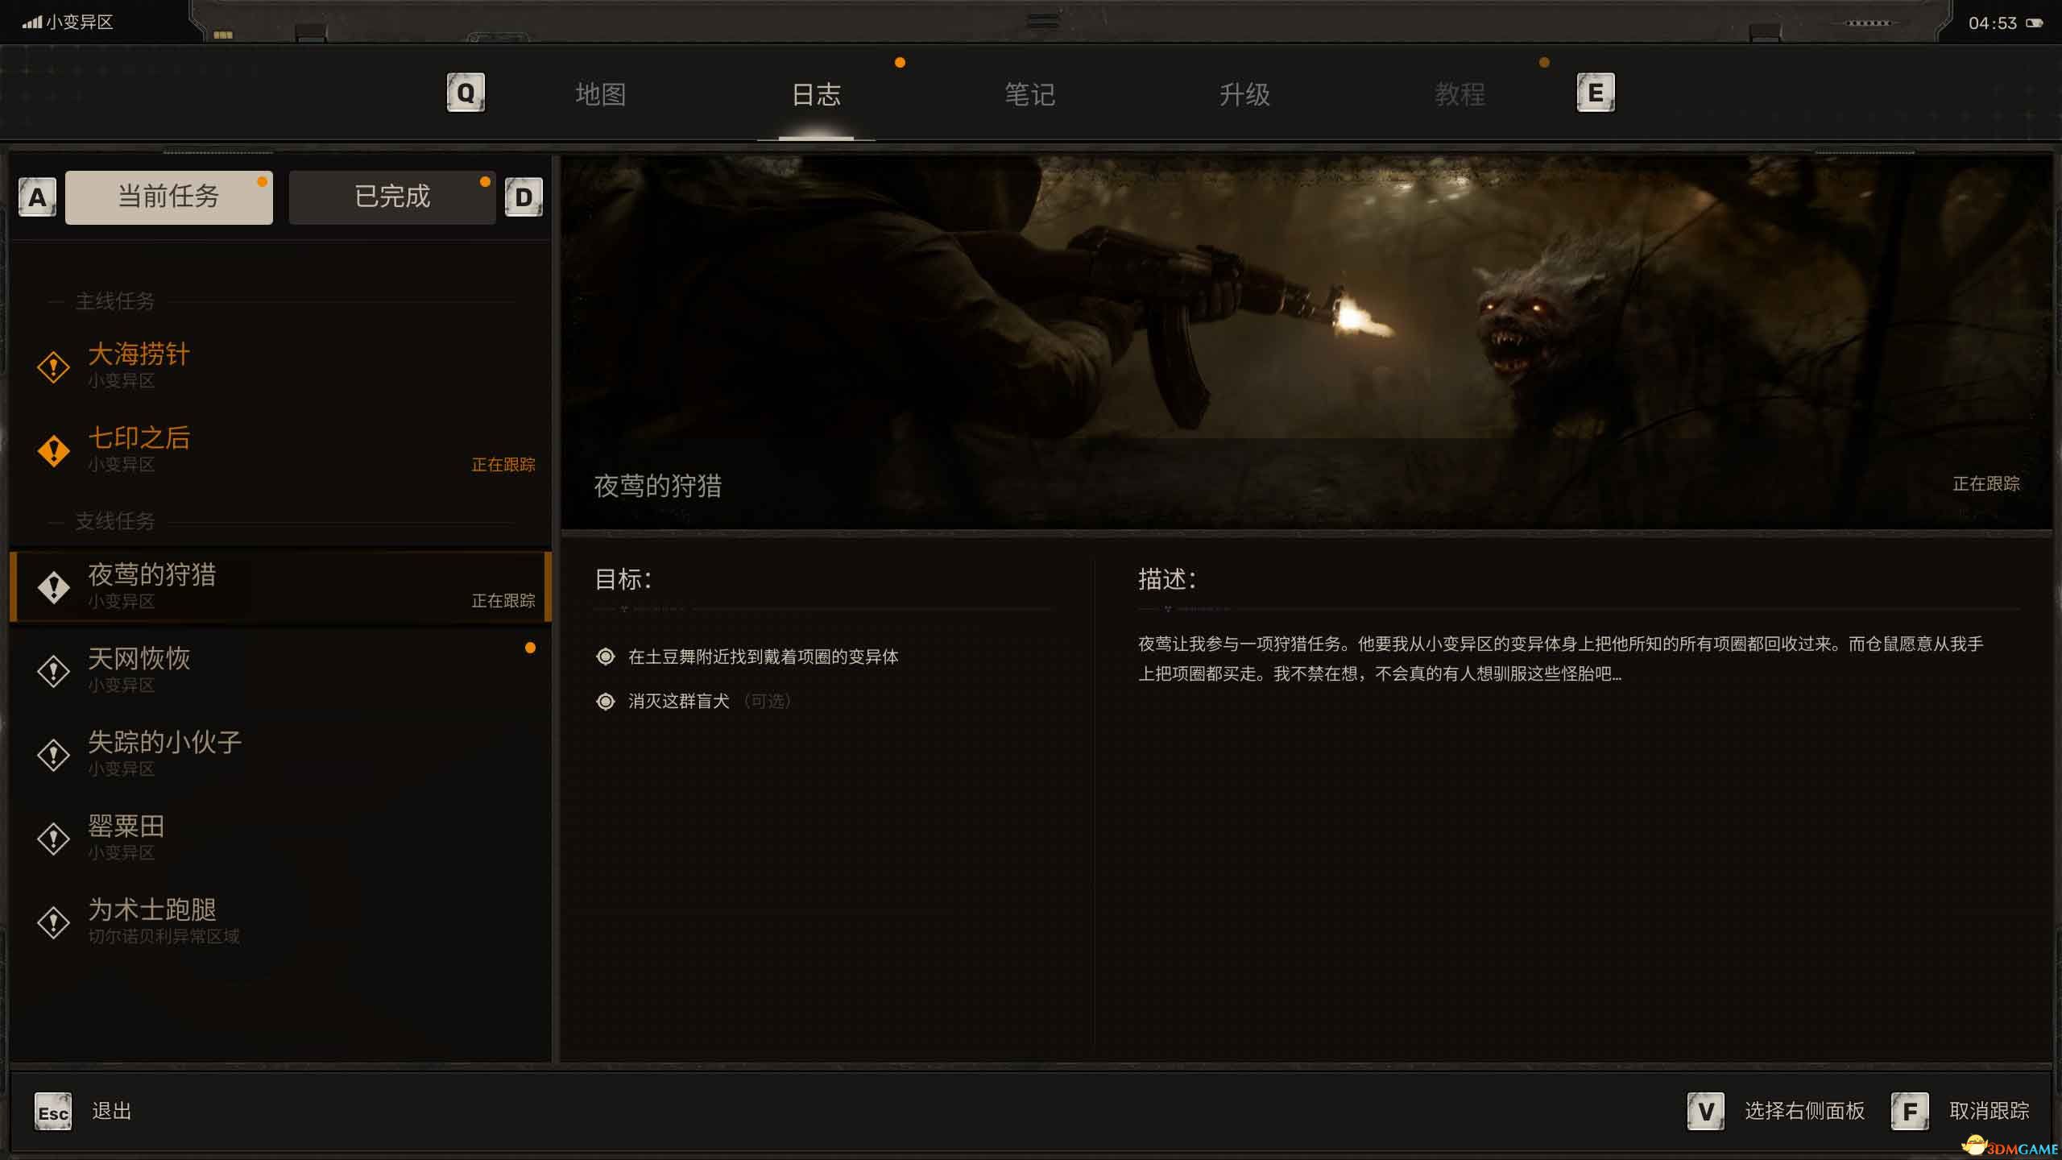Click the 夜莺的狩猎 quest banner image
This screenshot has width=2062, height=1160.
[1306, 342]
